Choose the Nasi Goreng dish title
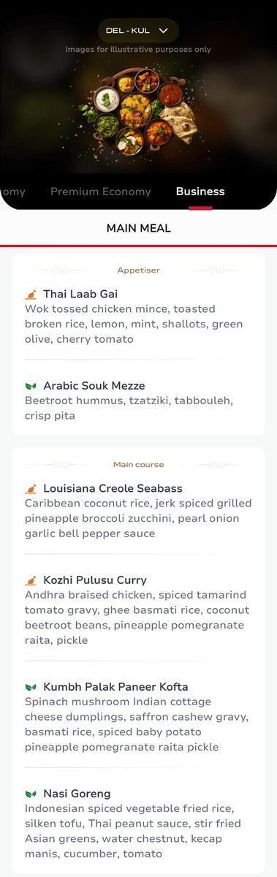The image size is (277, 877). [x=77, y=794]
